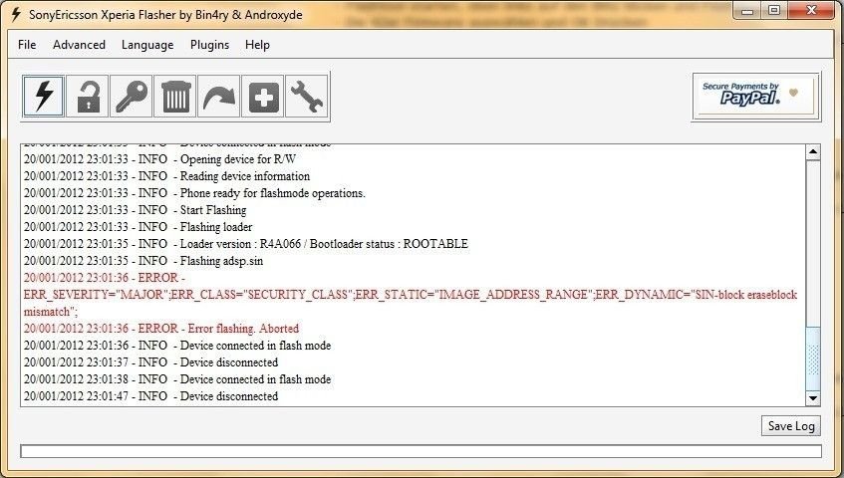Maximize the Xperia Flasher window
This screenshot has width=844, height=478.
(x=774, y=11)
